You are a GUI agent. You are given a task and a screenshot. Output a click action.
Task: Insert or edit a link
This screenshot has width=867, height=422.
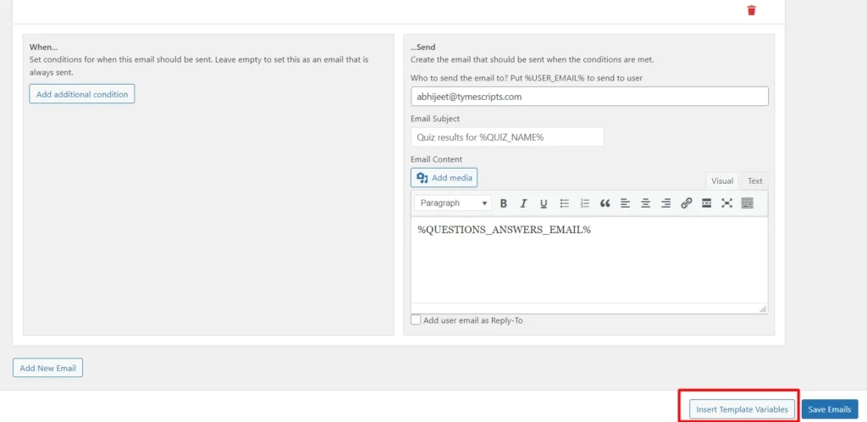[x=686, y=203]
